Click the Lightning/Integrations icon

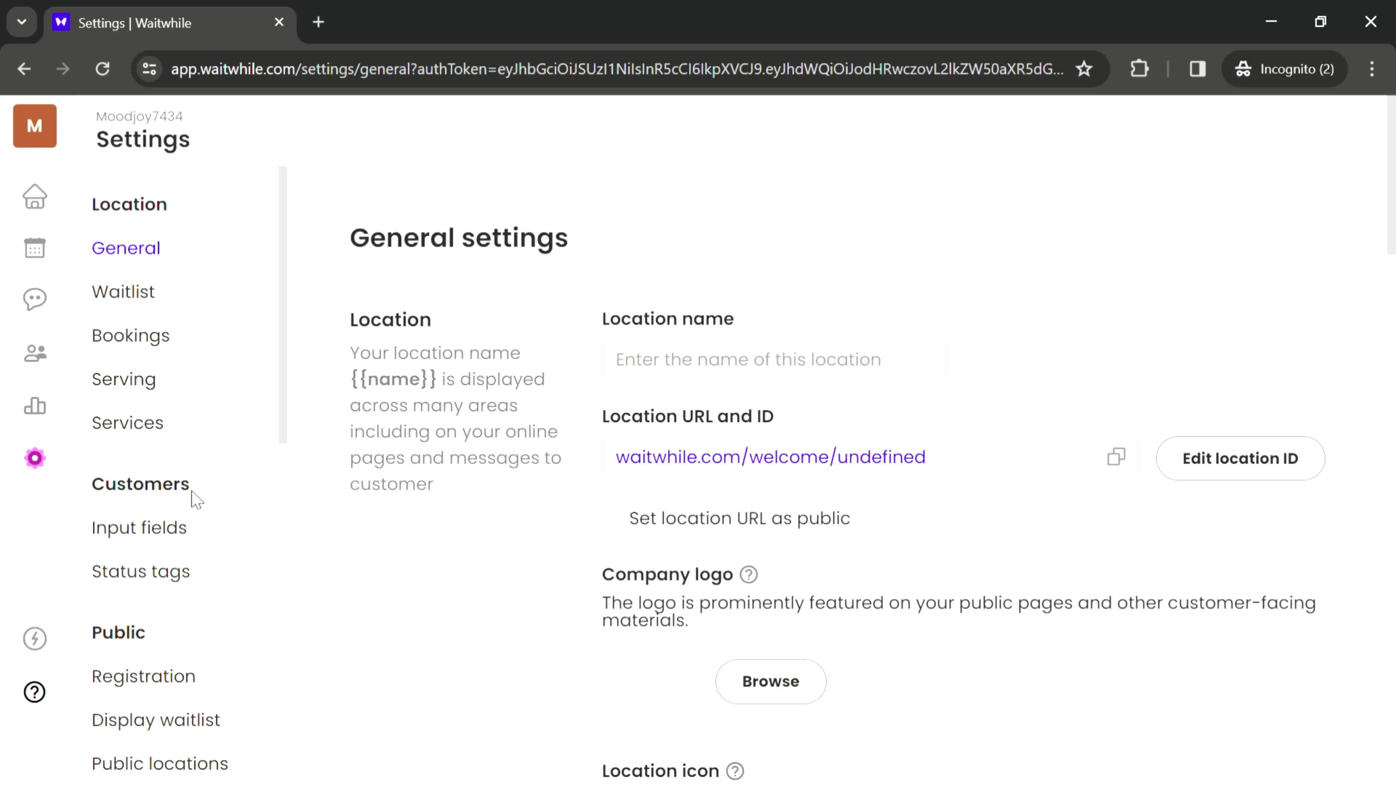point(35,639)
